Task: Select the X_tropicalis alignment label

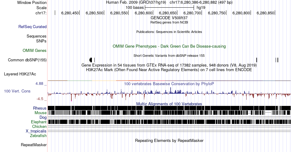Action: 36,131
